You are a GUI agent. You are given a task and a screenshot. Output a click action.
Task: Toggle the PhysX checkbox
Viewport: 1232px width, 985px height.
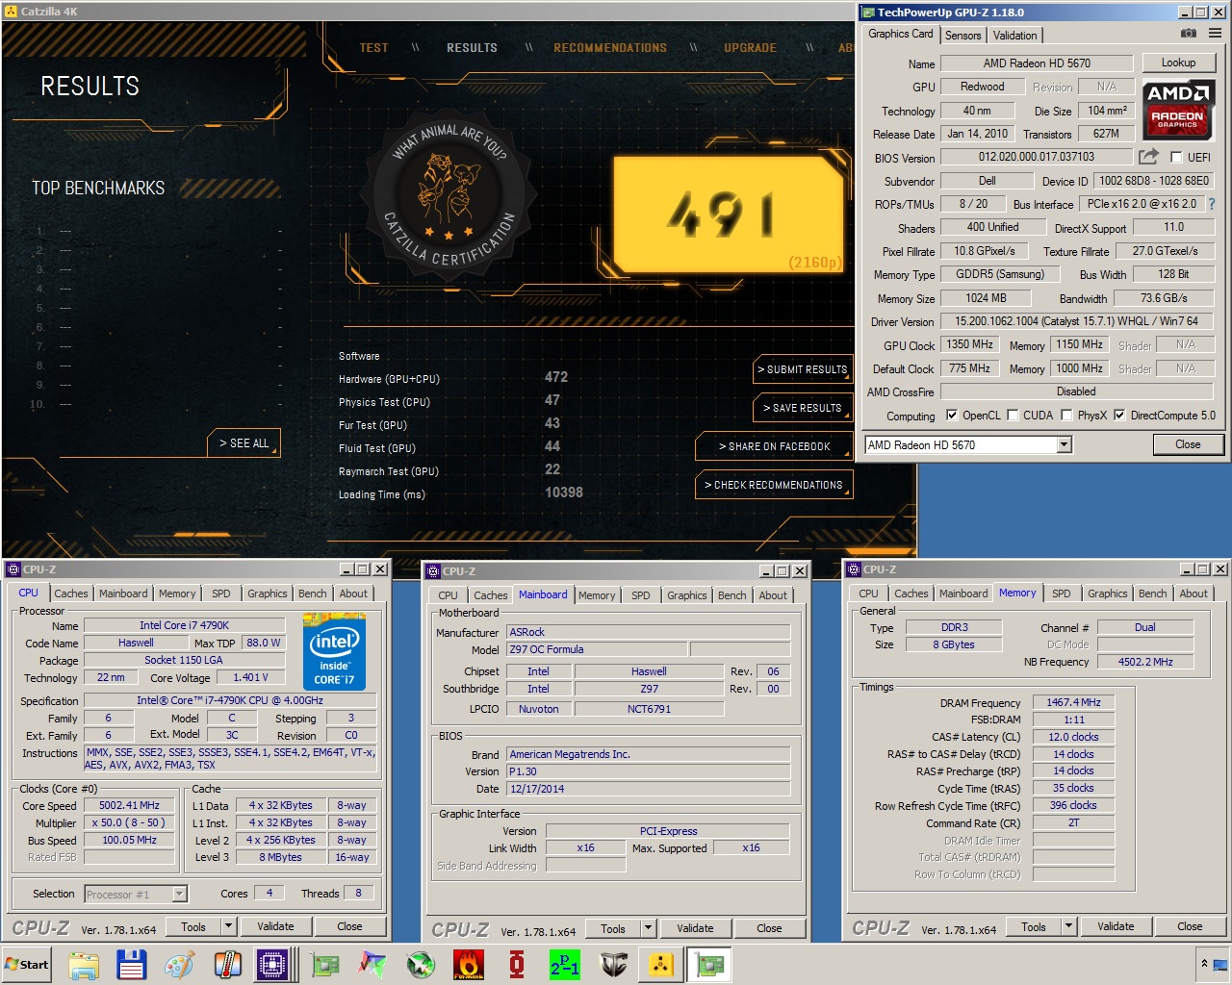click(x=1066, y=416)
